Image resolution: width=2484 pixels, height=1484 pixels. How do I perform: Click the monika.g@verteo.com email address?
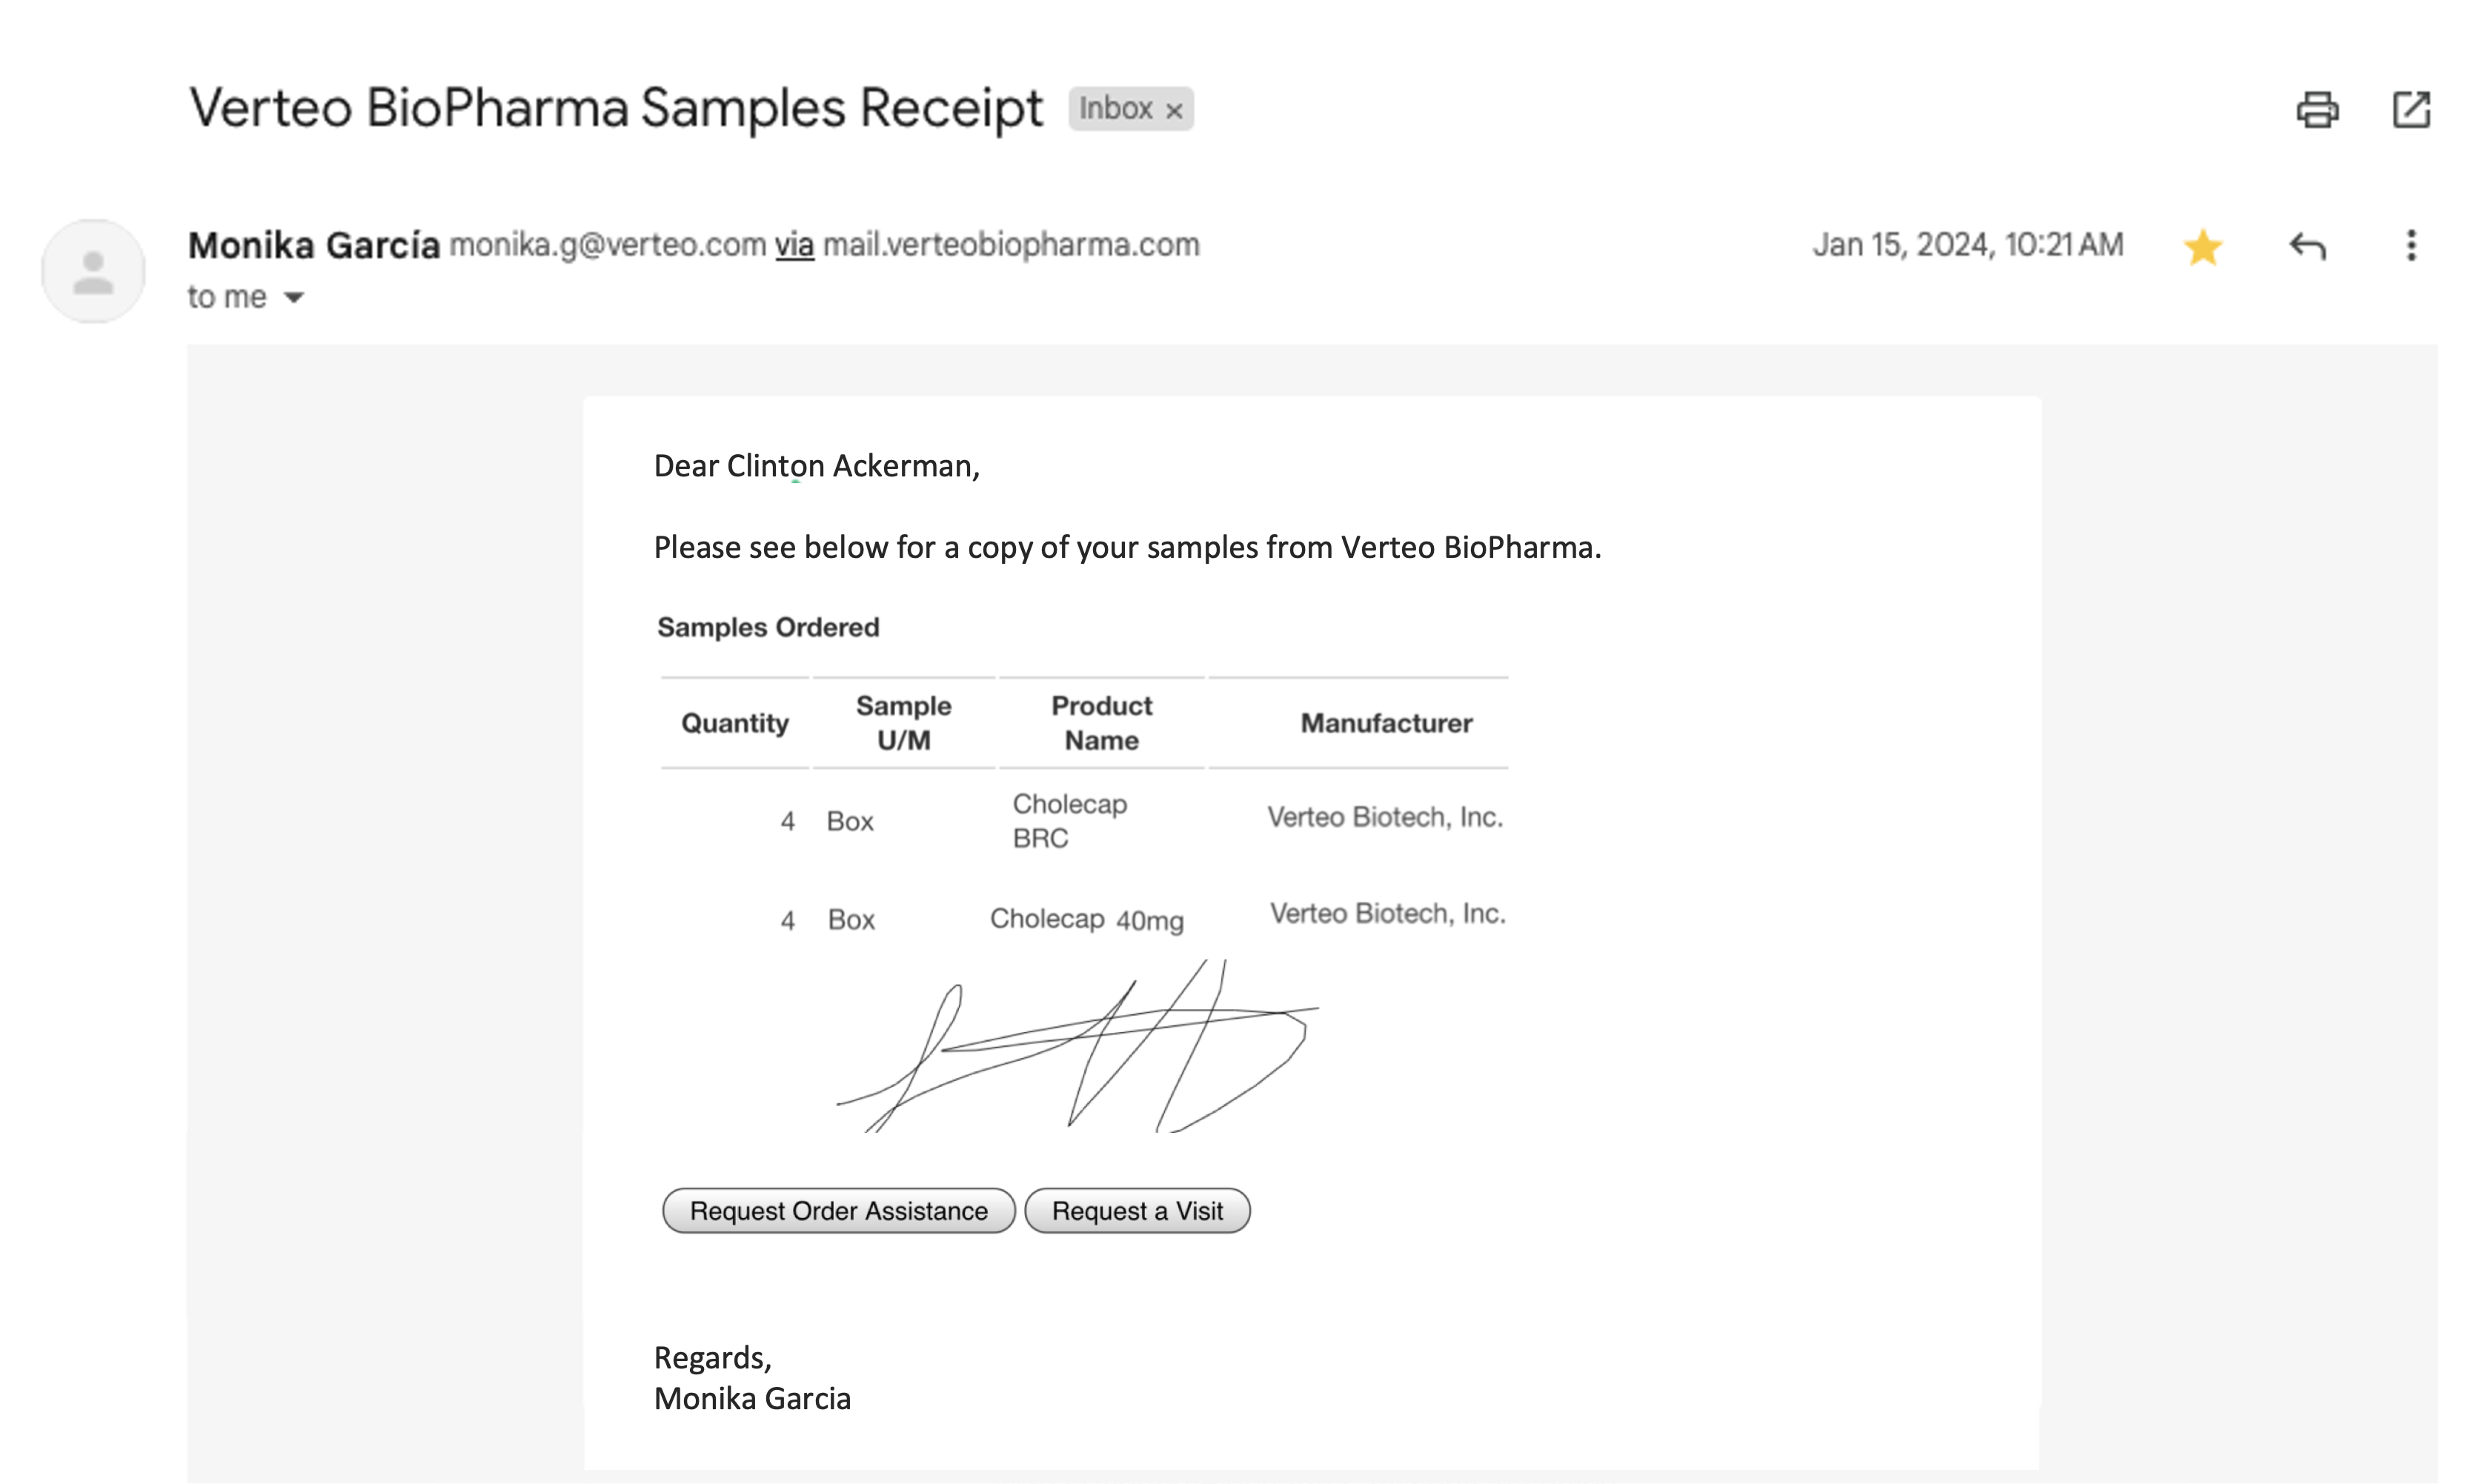point(607,245)
